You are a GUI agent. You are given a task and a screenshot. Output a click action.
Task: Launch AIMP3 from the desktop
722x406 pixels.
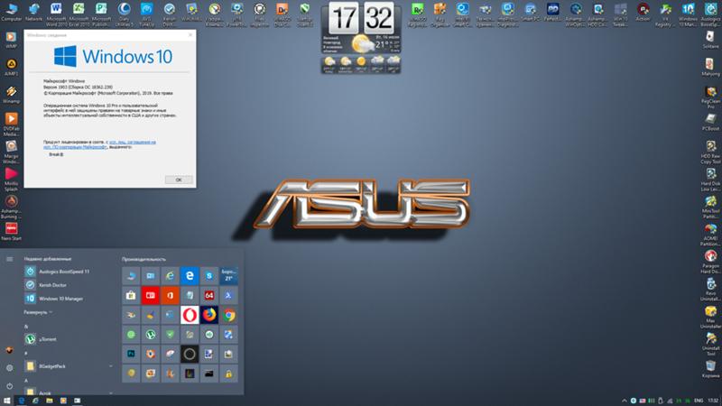tap(11, 67)
